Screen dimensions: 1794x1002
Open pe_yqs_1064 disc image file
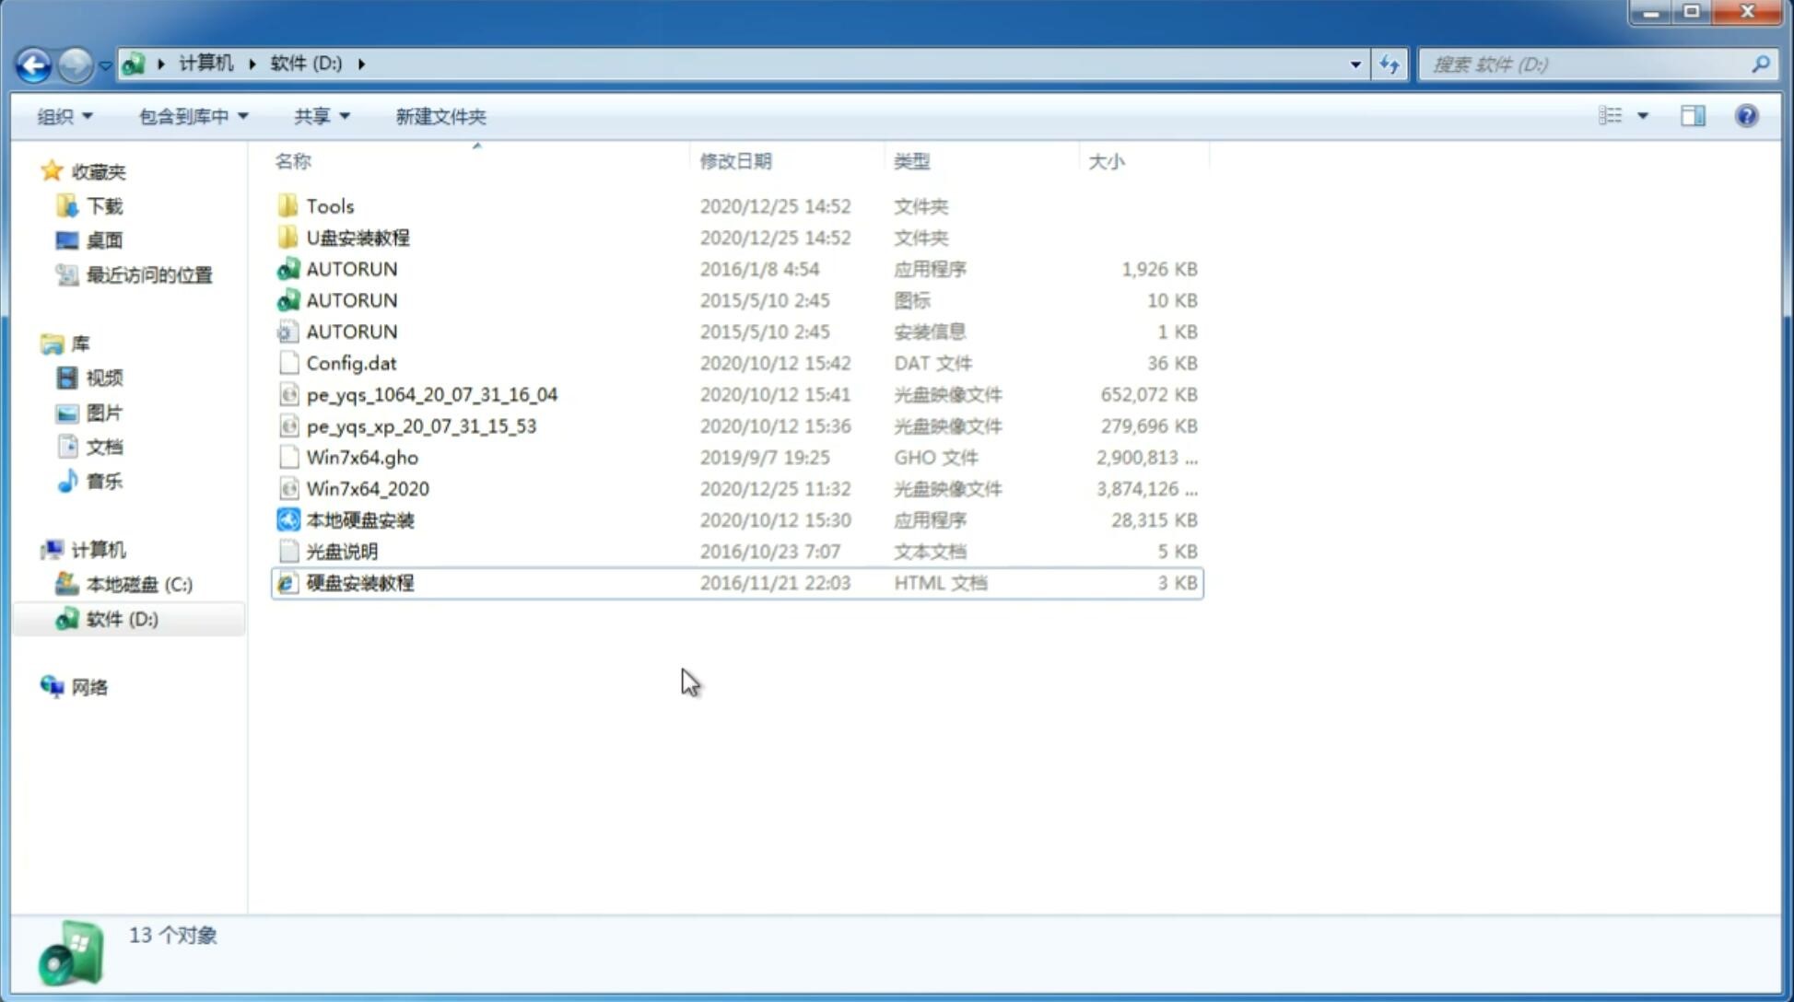(431, 394)
